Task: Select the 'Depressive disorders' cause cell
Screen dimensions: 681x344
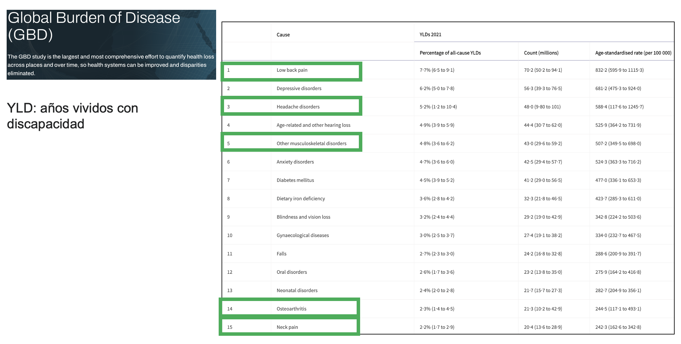Action: (x=299, y=89)
